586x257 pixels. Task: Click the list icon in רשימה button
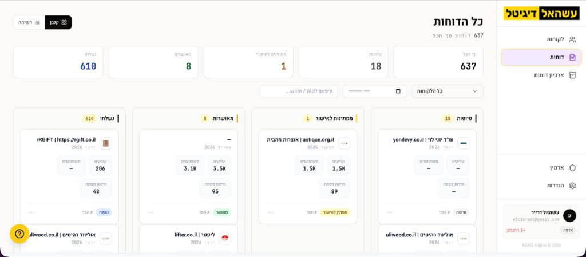37,22
